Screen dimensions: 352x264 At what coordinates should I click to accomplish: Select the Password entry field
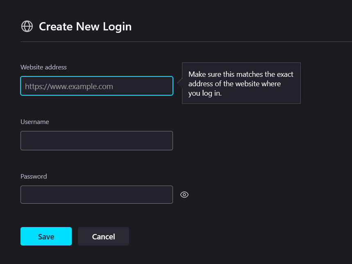pyautogui.click(x=97, y=195)
